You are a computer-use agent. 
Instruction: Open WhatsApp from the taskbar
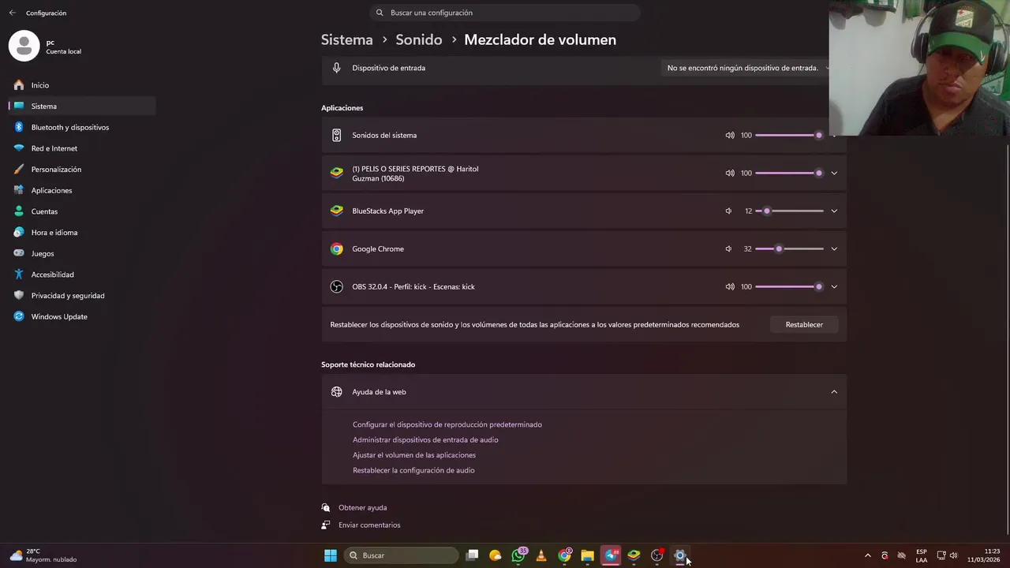518,555
